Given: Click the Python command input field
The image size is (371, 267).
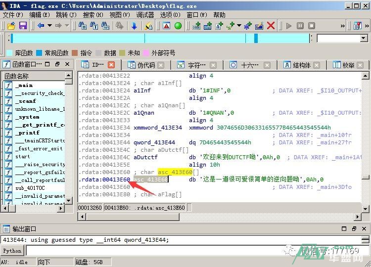Looking at the screenshot, I should click(x=198, y=251).
